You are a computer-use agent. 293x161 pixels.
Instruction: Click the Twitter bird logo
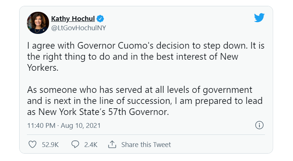click(259, 18)
